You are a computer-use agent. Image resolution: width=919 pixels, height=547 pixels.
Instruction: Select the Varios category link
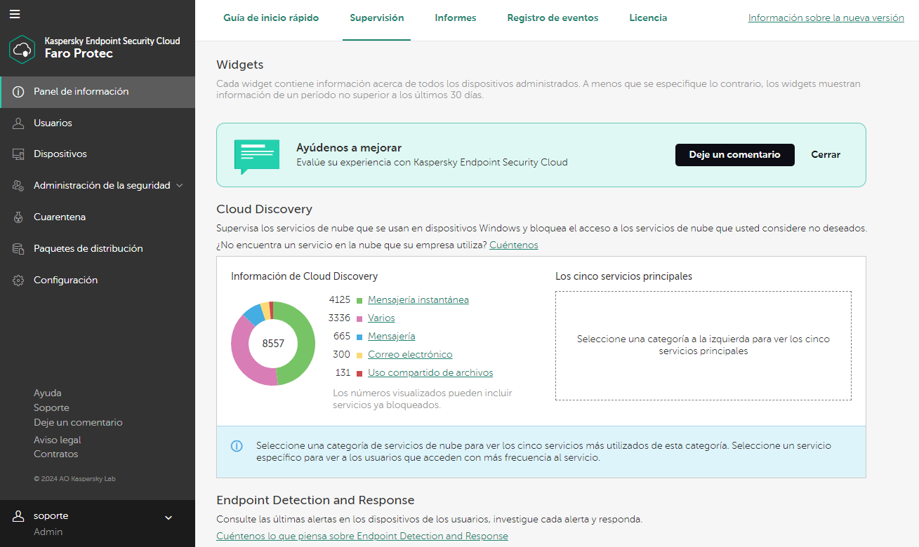click(381, 318)
